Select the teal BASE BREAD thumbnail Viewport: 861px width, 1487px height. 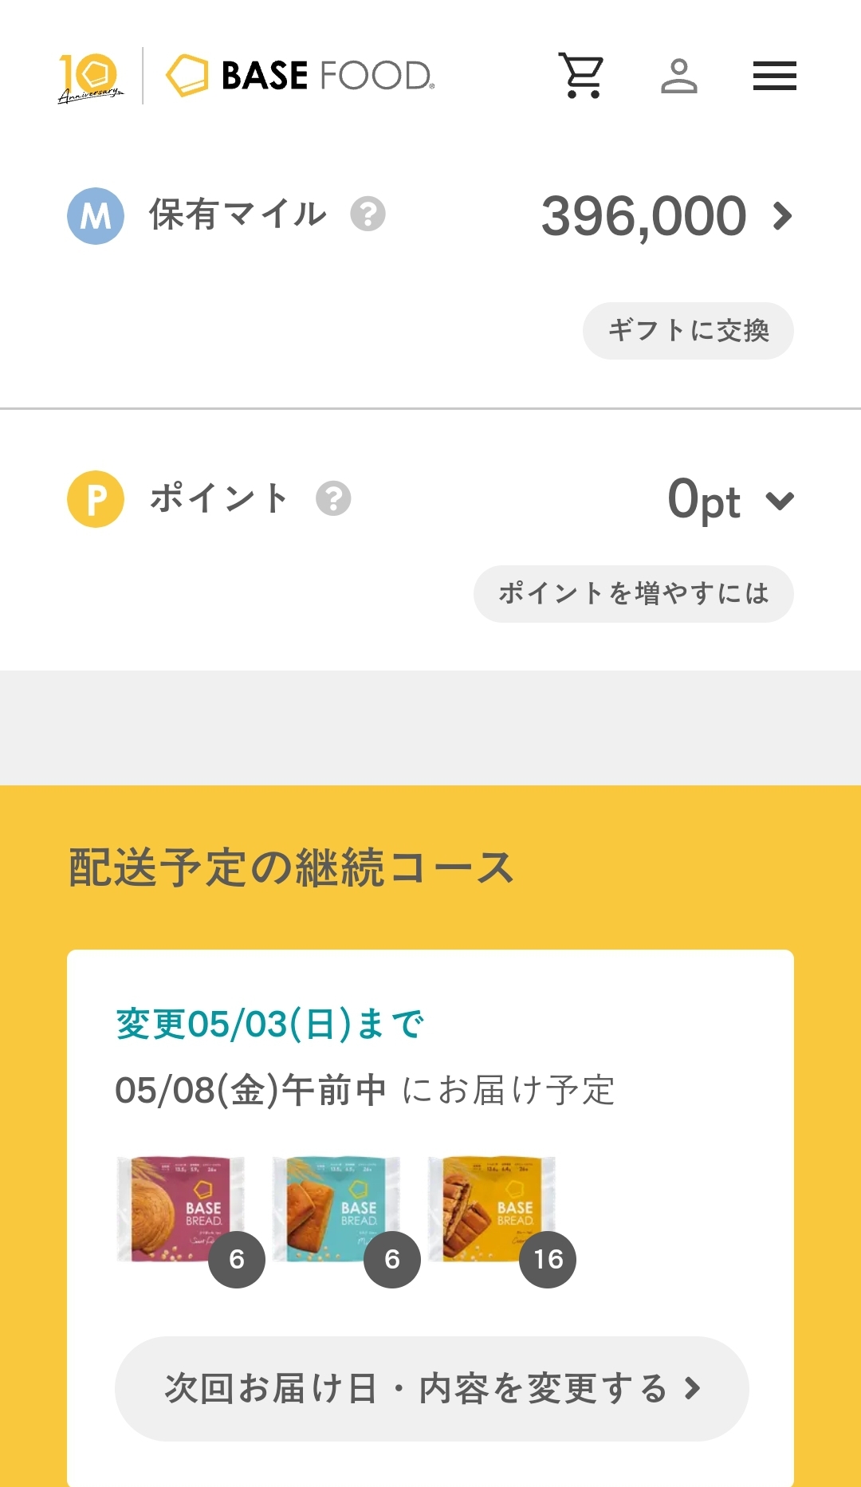[x=335, y=1209]
